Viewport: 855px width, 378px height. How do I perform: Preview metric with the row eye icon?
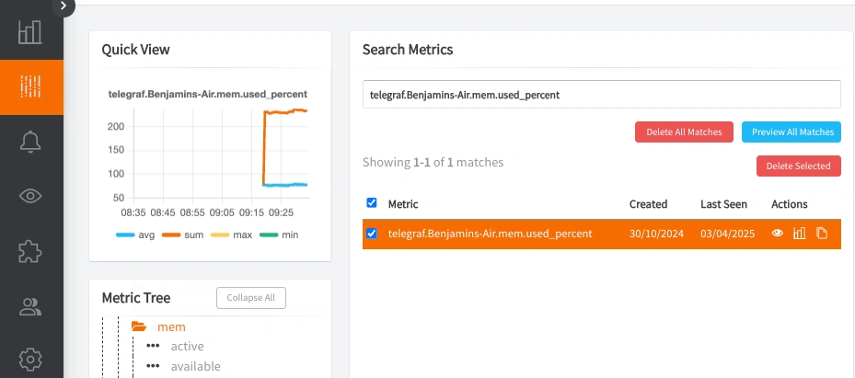(x=778, y=234)
